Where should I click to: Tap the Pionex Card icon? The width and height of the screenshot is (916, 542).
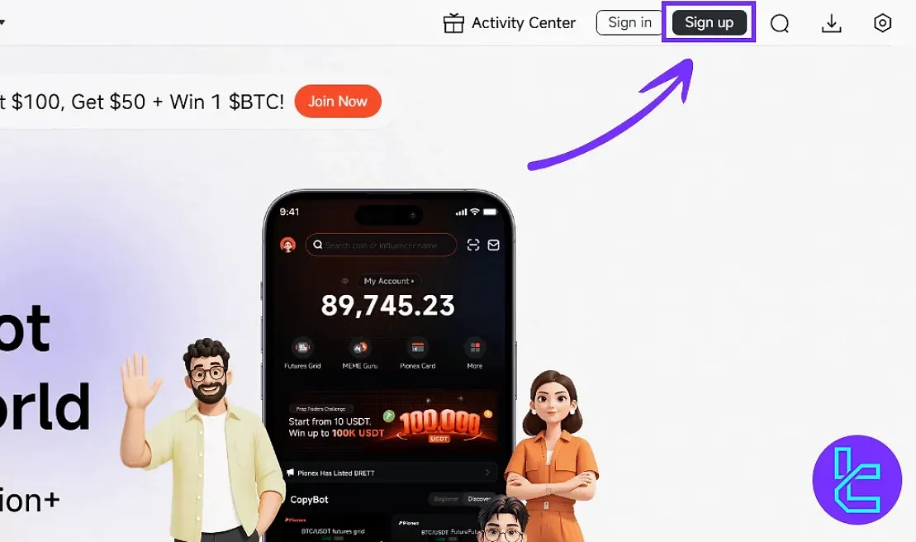417,348
